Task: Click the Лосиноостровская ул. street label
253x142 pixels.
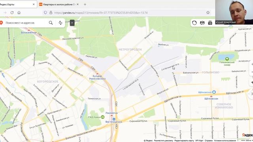Action: pyautogui.click(x=73, y=38)
